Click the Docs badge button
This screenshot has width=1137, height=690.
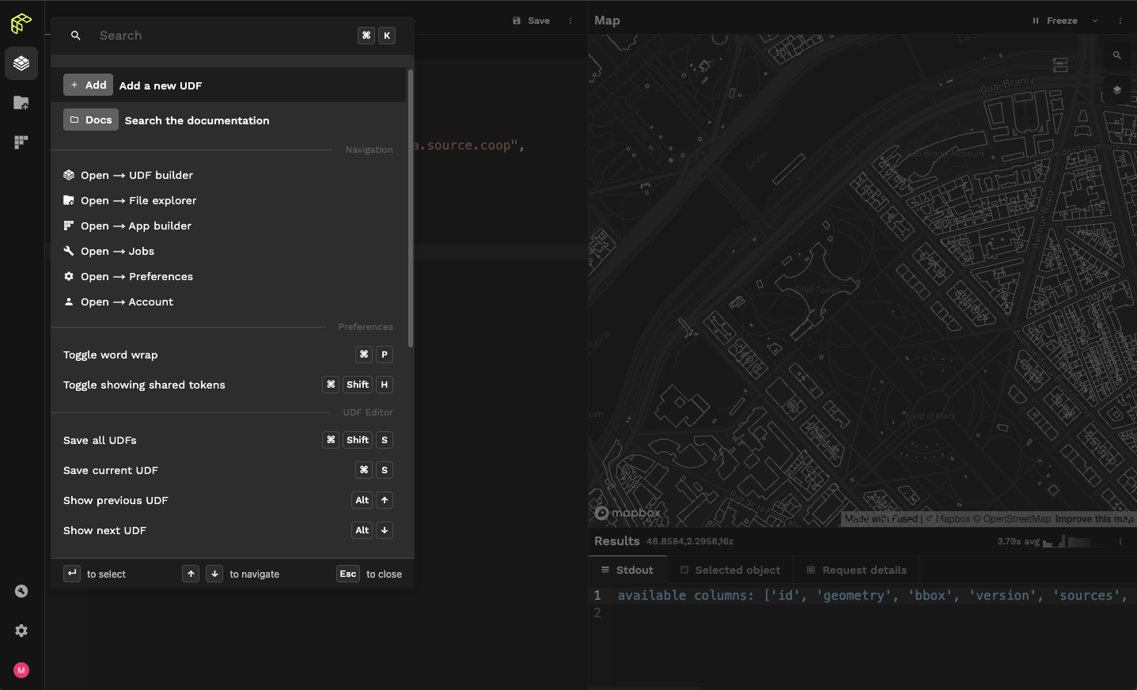point(91,119)
